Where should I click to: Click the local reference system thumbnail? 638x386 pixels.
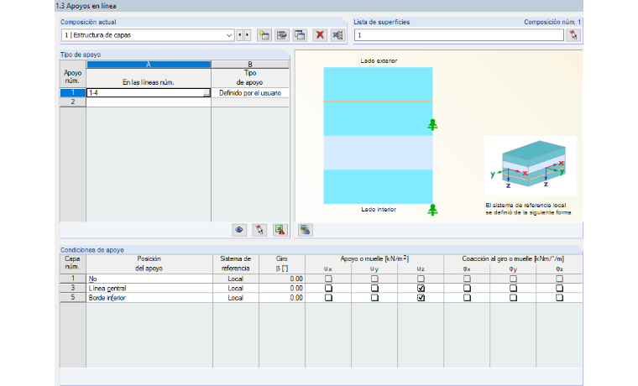tap(531, 166)
